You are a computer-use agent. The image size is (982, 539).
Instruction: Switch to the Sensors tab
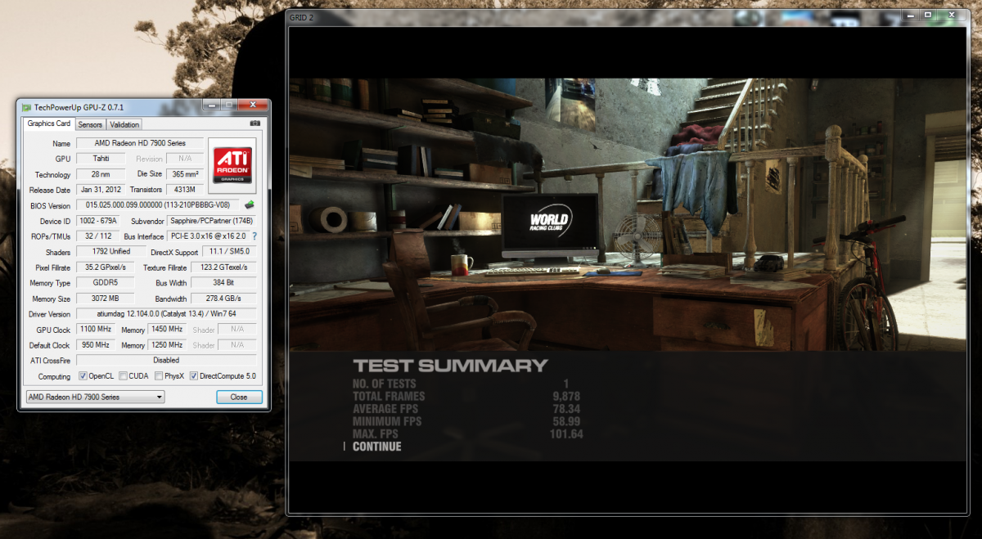point(90,124)
